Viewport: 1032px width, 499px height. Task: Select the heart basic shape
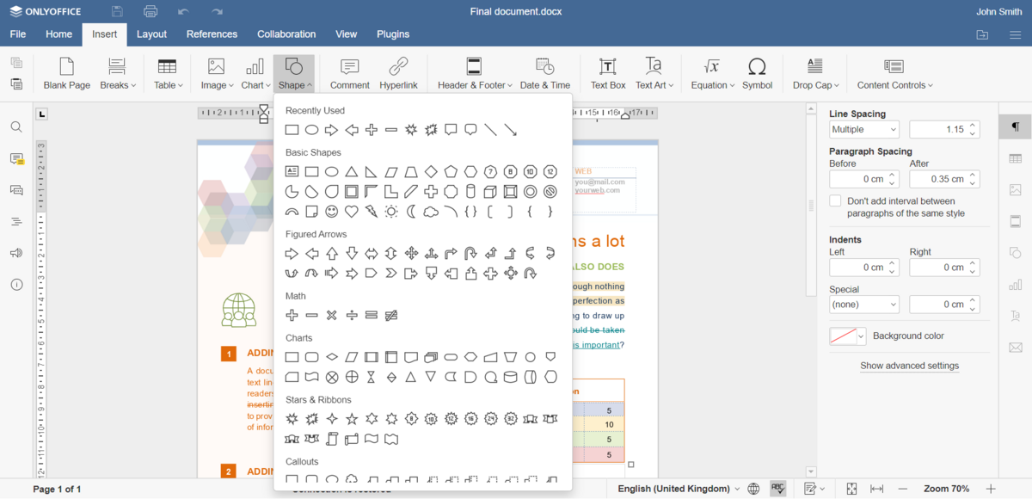click(x=351, y=212)
